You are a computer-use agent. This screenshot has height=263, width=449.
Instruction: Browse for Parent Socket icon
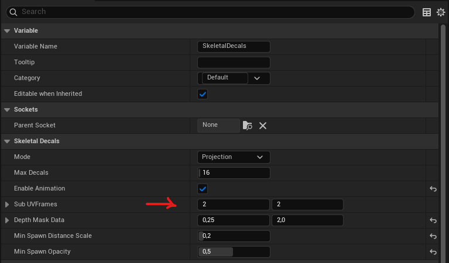pos(248,126)
